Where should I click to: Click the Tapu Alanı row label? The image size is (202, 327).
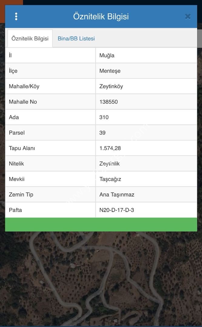[22, 148]
